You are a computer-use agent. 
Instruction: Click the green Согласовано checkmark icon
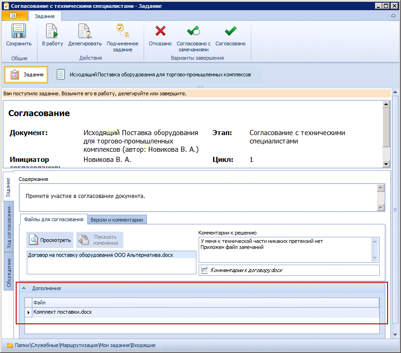230,31
